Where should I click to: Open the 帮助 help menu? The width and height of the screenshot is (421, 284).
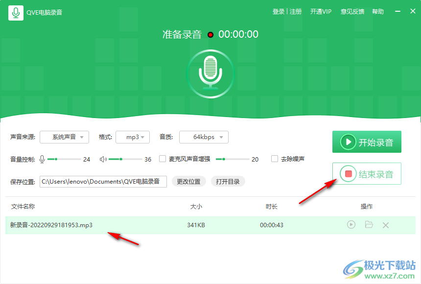coord(378,11)
